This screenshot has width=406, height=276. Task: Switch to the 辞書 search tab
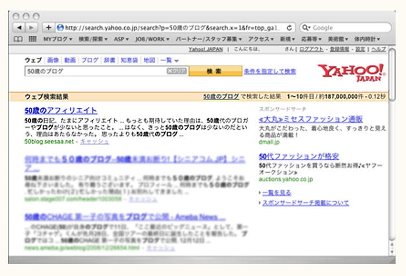(x=109, y=60)
